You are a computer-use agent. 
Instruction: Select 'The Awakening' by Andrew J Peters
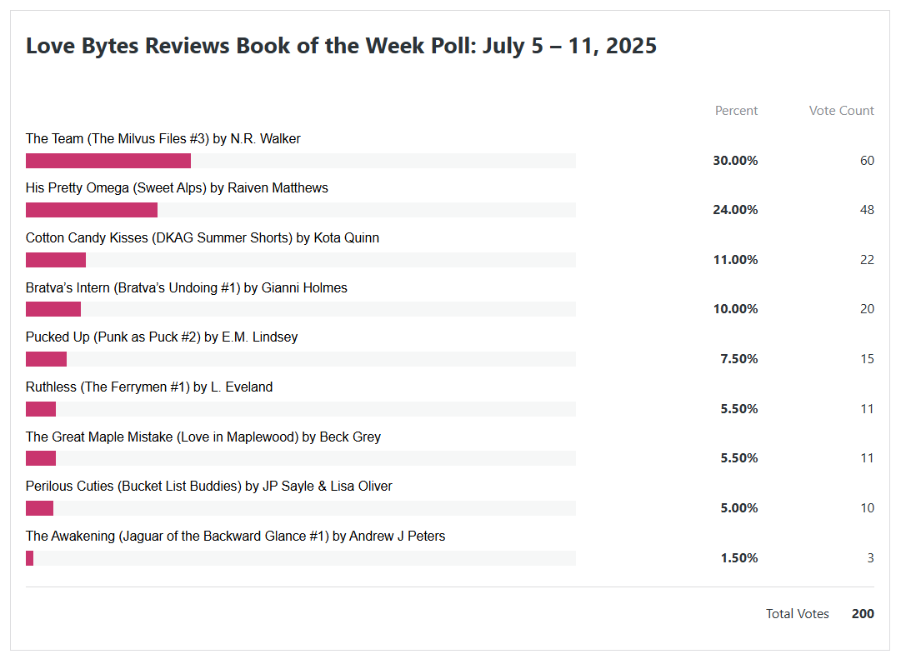pyautogui.click(x=235, y=537)
